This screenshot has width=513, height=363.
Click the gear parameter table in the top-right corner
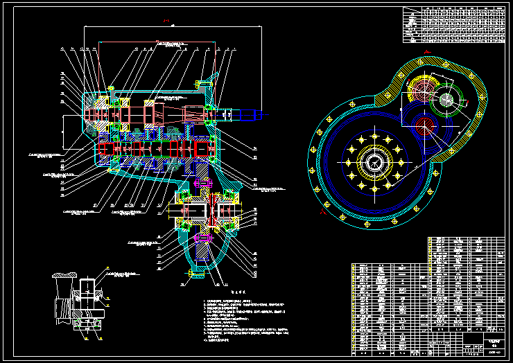coord(454,25)
